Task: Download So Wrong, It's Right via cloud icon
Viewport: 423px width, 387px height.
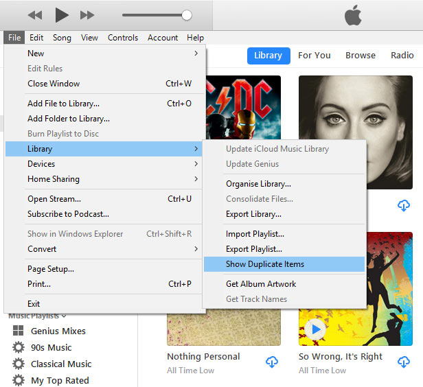Action: coord(404,362)
